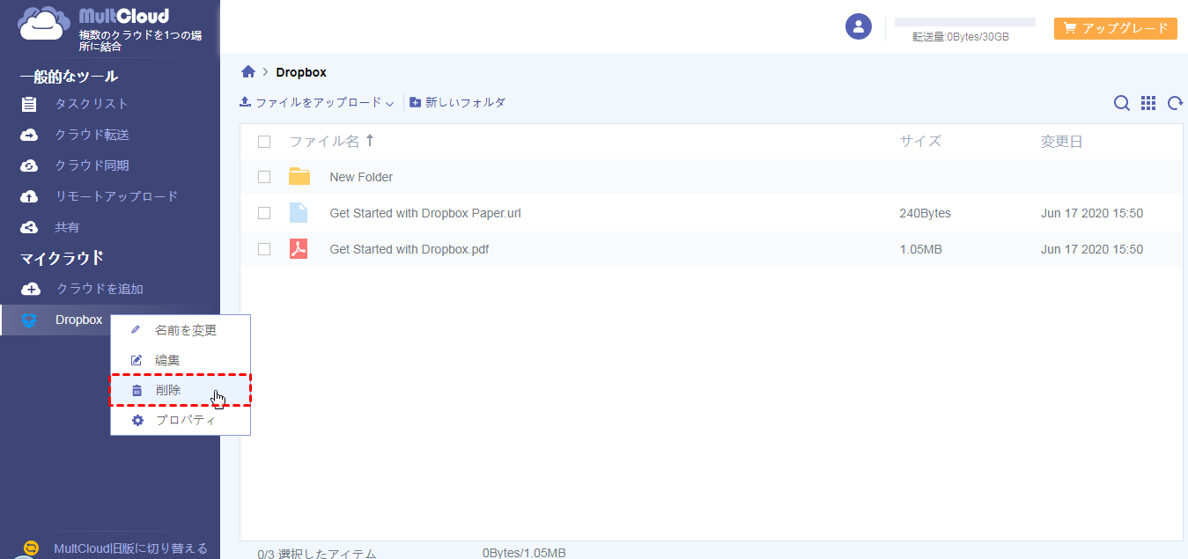Toggle file name sort arrow
This screenshot has width=1188, height=559.
[x=370, y=141]
